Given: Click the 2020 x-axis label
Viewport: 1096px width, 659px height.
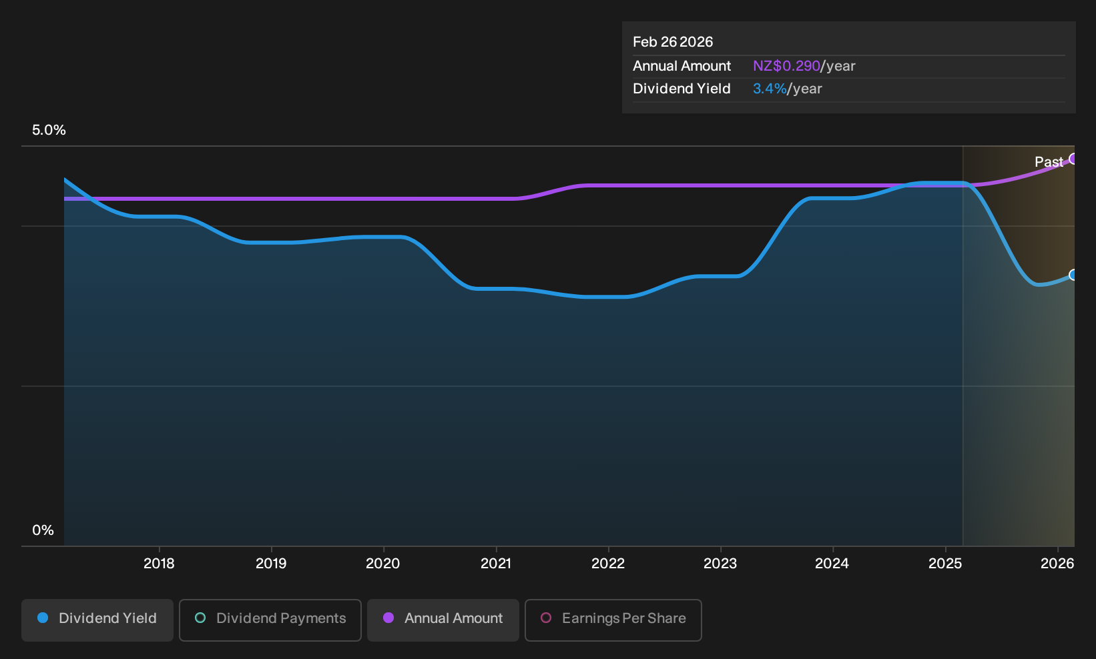Looking at the screenshot, I should pos(383,564).
